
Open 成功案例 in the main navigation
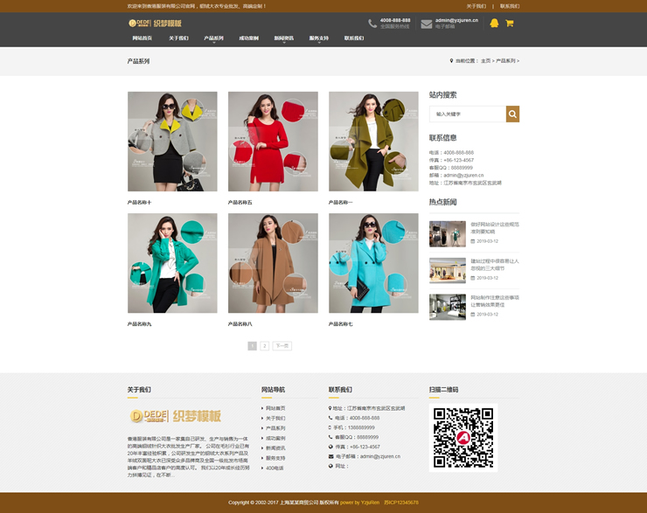tap(248, 38)
